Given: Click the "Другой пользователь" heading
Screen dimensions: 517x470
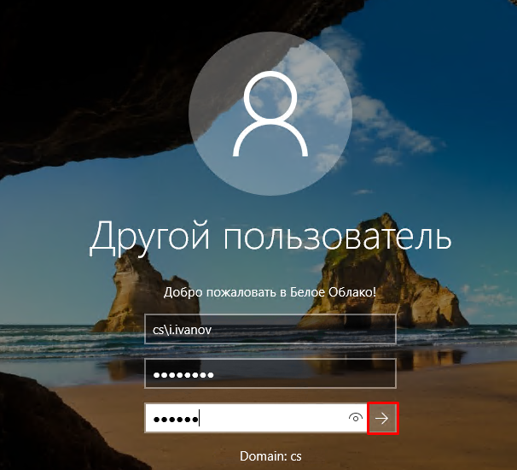Looking at the screenshot, I should click(270, 236).
